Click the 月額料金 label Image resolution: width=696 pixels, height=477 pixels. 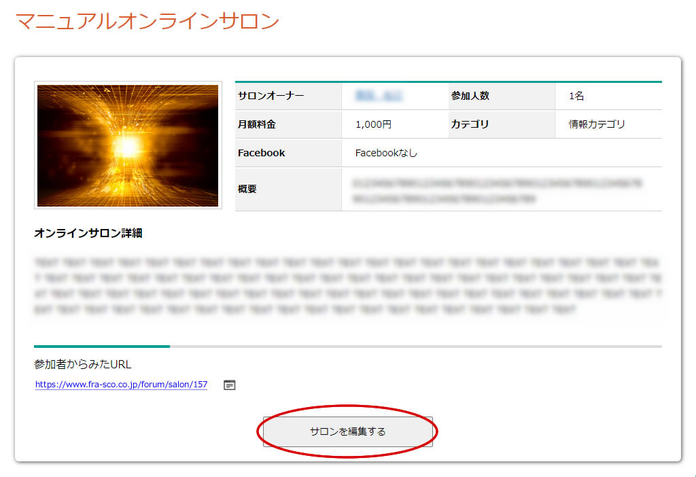256,124
